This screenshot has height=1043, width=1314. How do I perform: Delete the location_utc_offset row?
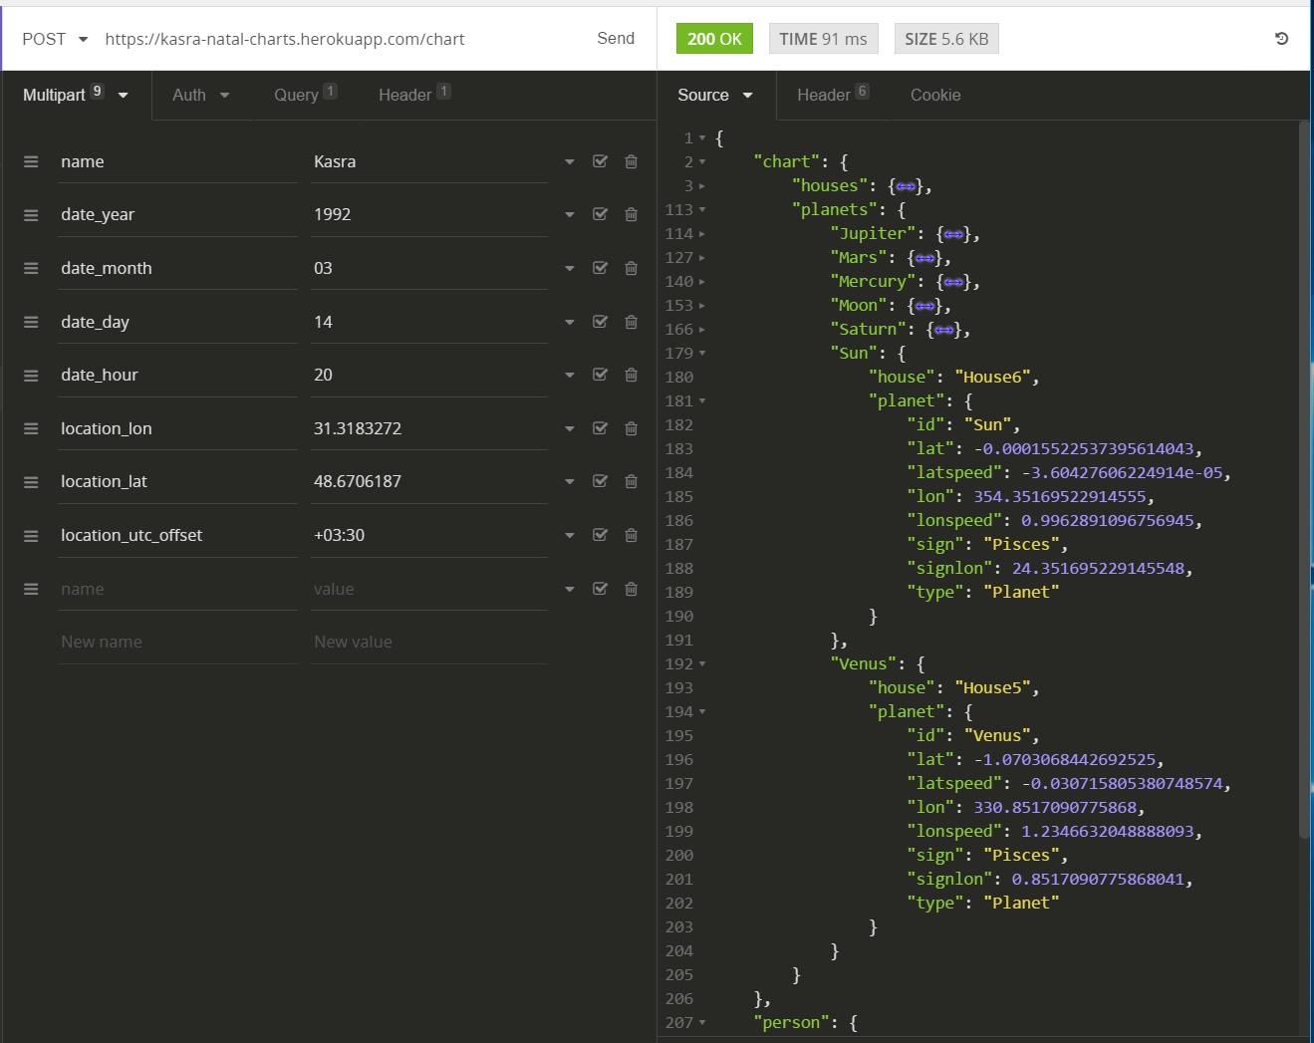[x=631, y=535]
